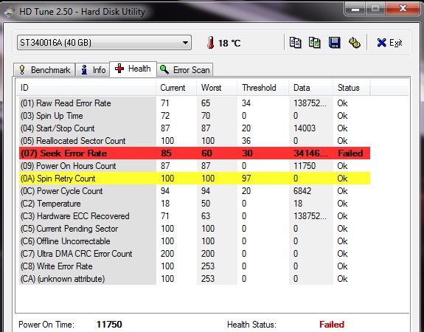Click the Worst column header
This screenshot has width=424, height=332.
coord(217,88)
